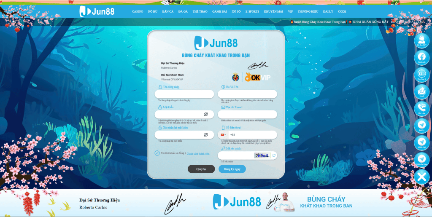Viewport: 432px width, 217px height.
Task: Open the KHUYẾN MÃI menu item
Action: point(273,12)
